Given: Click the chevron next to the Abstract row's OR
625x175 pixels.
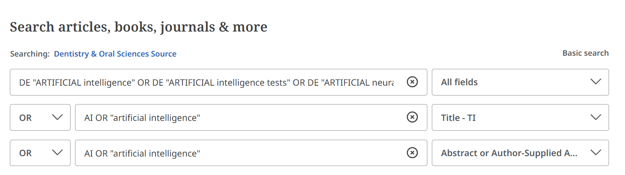Looking at the screenshot, I should point(57,153).
